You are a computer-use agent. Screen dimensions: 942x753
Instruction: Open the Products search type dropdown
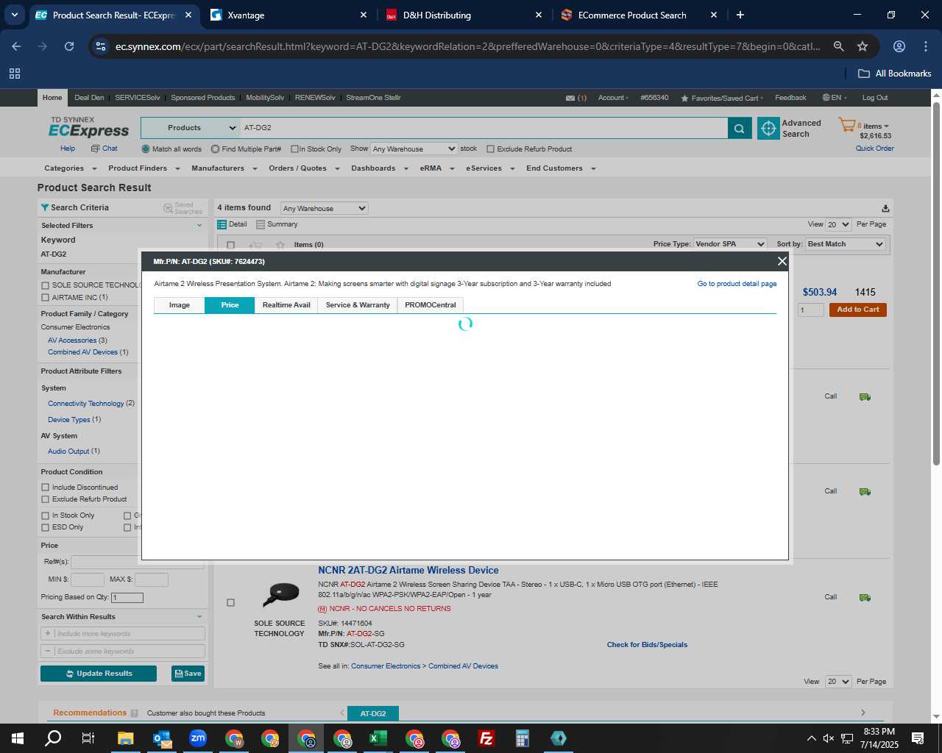coord(191,128)
